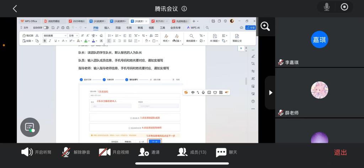Toggle 开启听筒 earpiece audio mode
Viewport: 364px width, 168px height.
tap(36, 152)
